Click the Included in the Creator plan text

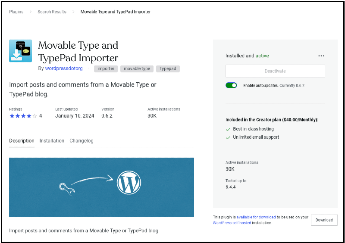point(272,120)
